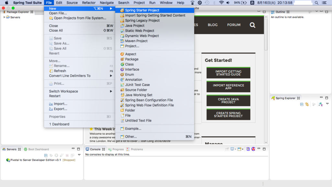The width and height of the screenshot is (332, 187).
Task: Click the purple Interface icon
Action: click(122, 69)
